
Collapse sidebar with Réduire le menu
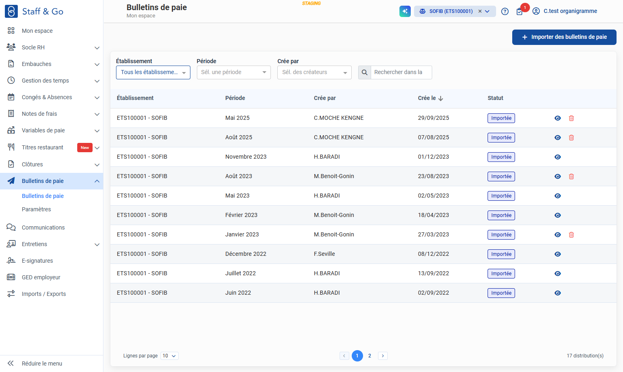point(51,363)
